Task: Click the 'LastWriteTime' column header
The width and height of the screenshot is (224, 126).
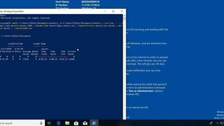Action: pyautogui.click(x=15, y=44)
